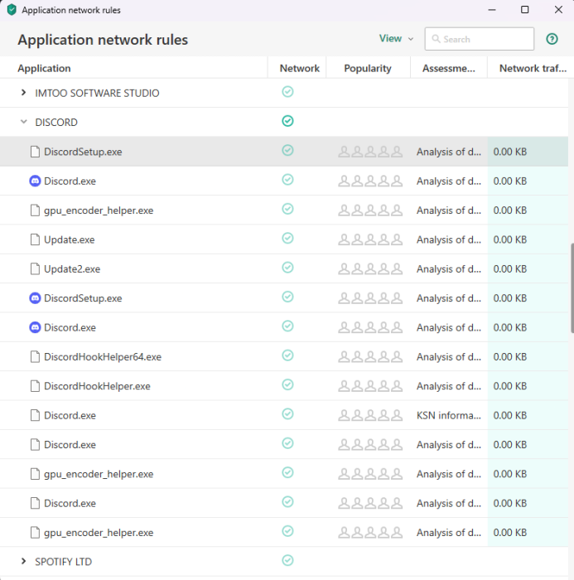
Task: Select the SPOTIFY LTD row name
Action: coord(63,562)
